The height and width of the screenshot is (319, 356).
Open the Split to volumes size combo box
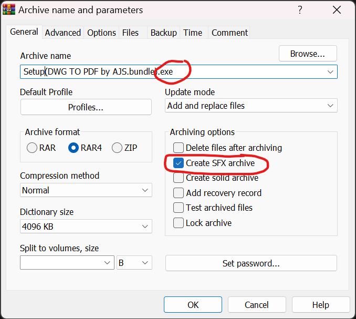tap(67, 263)
